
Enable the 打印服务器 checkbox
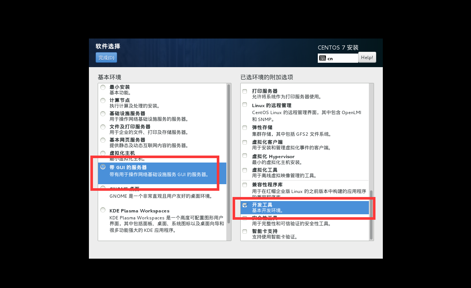point(245,91)
